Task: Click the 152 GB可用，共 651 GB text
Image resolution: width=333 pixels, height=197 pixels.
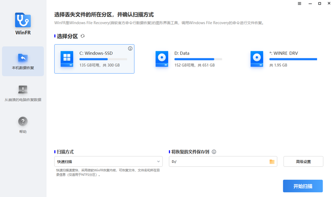Action: coord(194,65)
